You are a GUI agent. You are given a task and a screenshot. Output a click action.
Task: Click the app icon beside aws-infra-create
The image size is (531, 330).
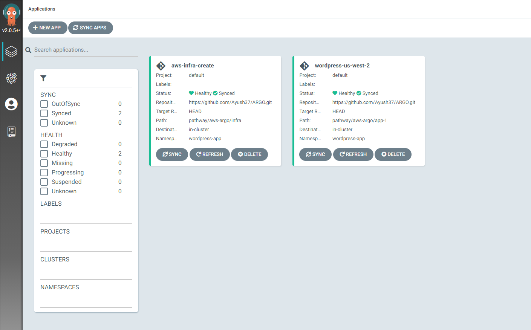coord(161,65)
